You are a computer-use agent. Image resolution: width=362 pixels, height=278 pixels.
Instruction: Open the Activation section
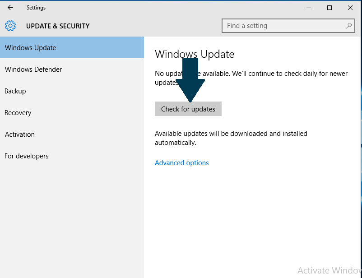click(72, 134)
